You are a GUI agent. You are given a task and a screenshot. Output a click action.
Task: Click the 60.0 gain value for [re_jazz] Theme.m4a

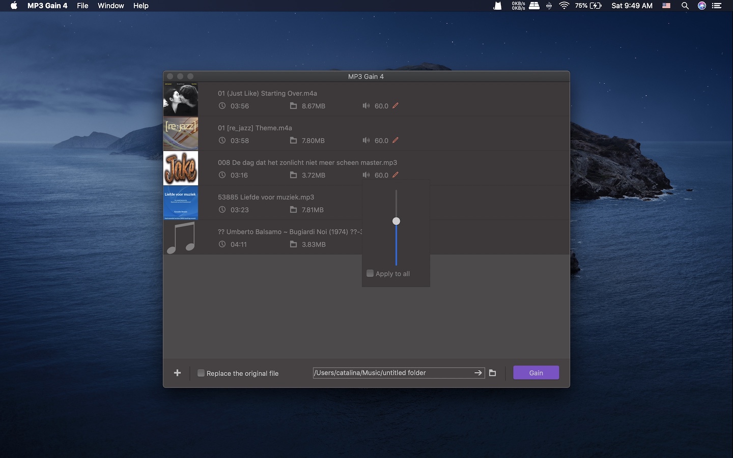pyautogui.click(x=381, y=140)
